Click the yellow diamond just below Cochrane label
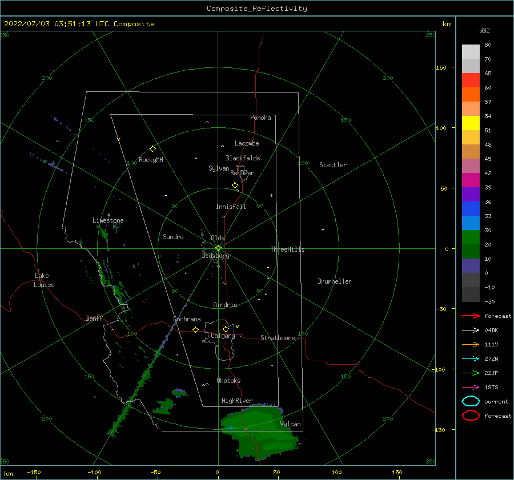The height and width of the screenshot is (480, 514). (x=195, y=329)
